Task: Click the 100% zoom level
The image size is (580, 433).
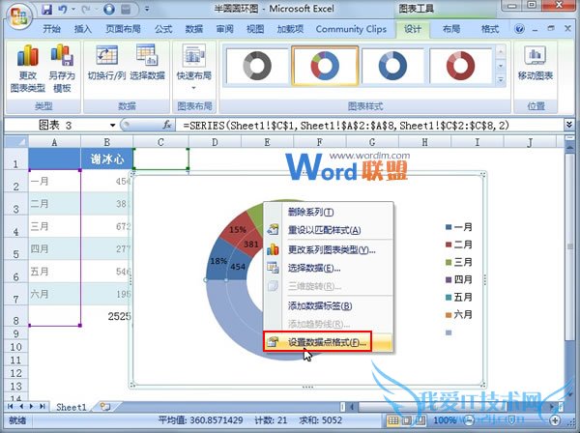Action: pos(445,420)
